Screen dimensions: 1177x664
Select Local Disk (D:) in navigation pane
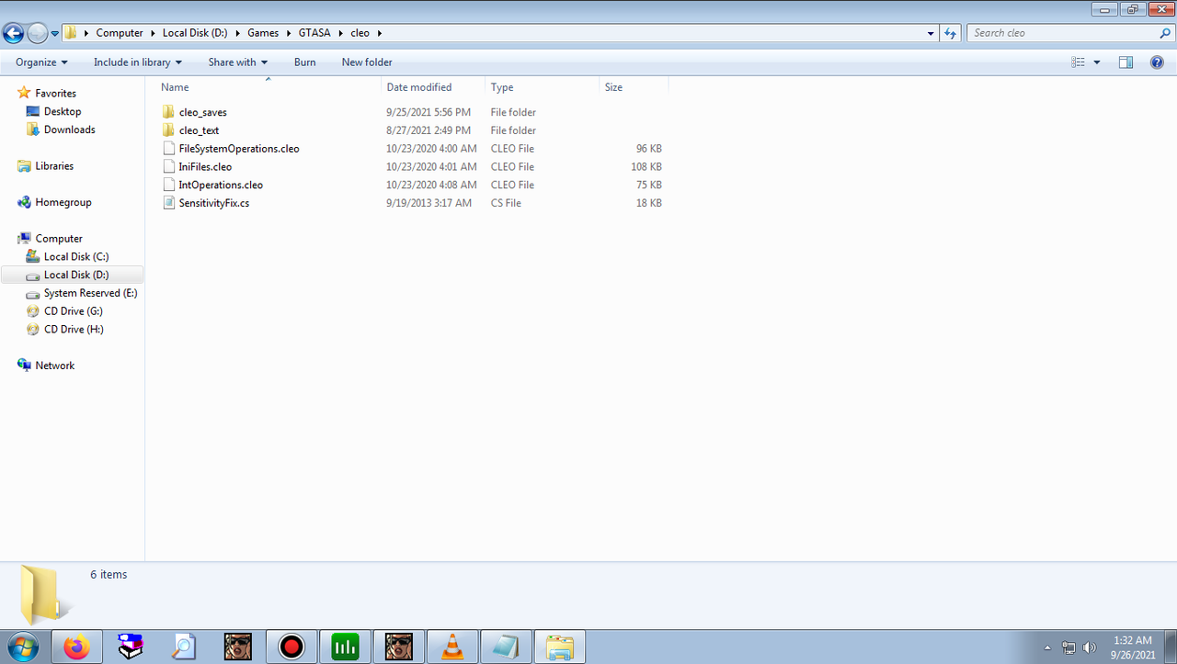tap(76, 275)
